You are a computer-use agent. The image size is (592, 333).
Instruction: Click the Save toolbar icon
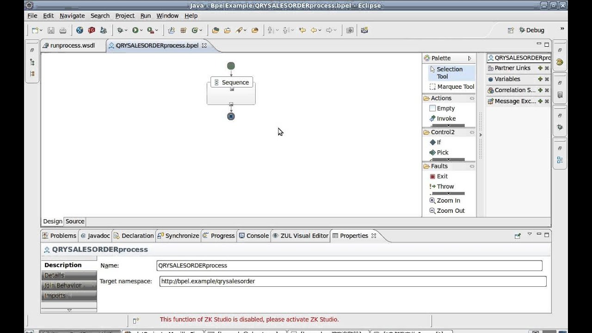click(51, 31)
